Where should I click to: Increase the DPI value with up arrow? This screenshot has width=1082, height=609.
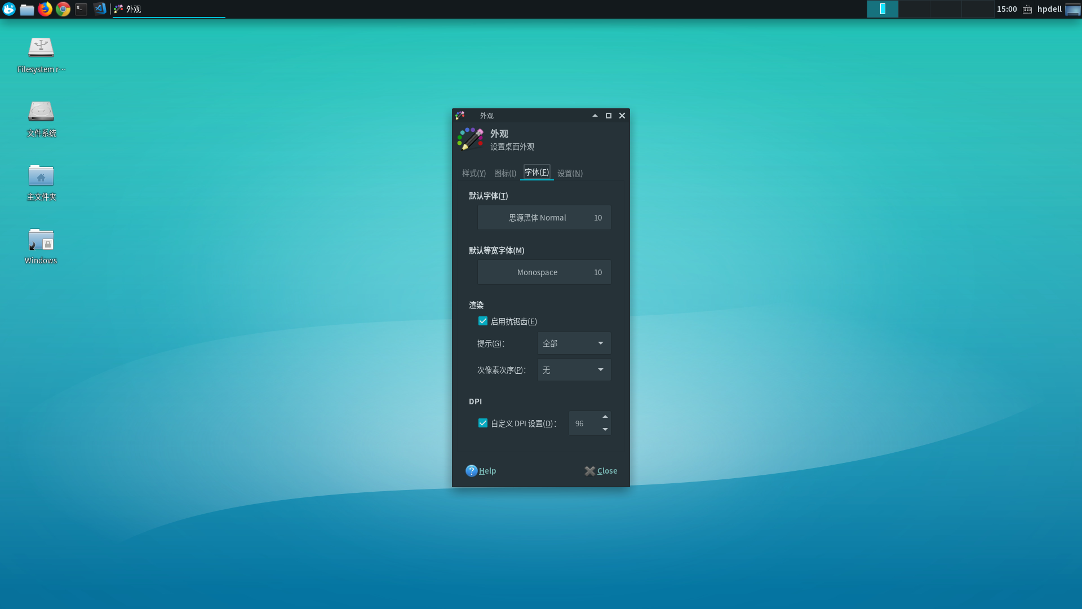(x=605, y=417)
